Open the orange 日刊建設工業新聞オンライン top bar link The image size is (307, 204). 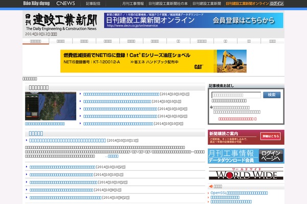click(247, 4)
